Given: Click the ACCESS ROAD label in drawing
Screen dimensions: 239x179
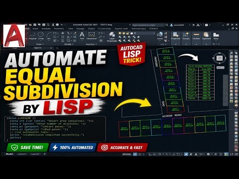Looking at the screenshot, I should (172, 115).
